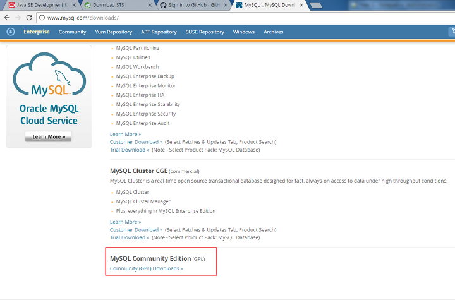This screenshot has height=300, width=455.
Task: Click MySQL Utilities list item
Action: pyautogui.click(x=133, y=57)
